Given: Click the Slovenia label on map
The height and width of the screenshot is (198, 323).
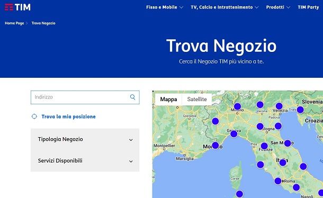Looking at the screenshot, I should tap(312, 102).
